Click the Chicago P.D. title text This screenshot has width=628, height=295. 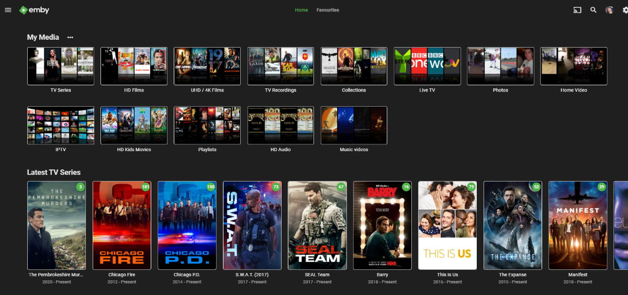click(187, 275)
